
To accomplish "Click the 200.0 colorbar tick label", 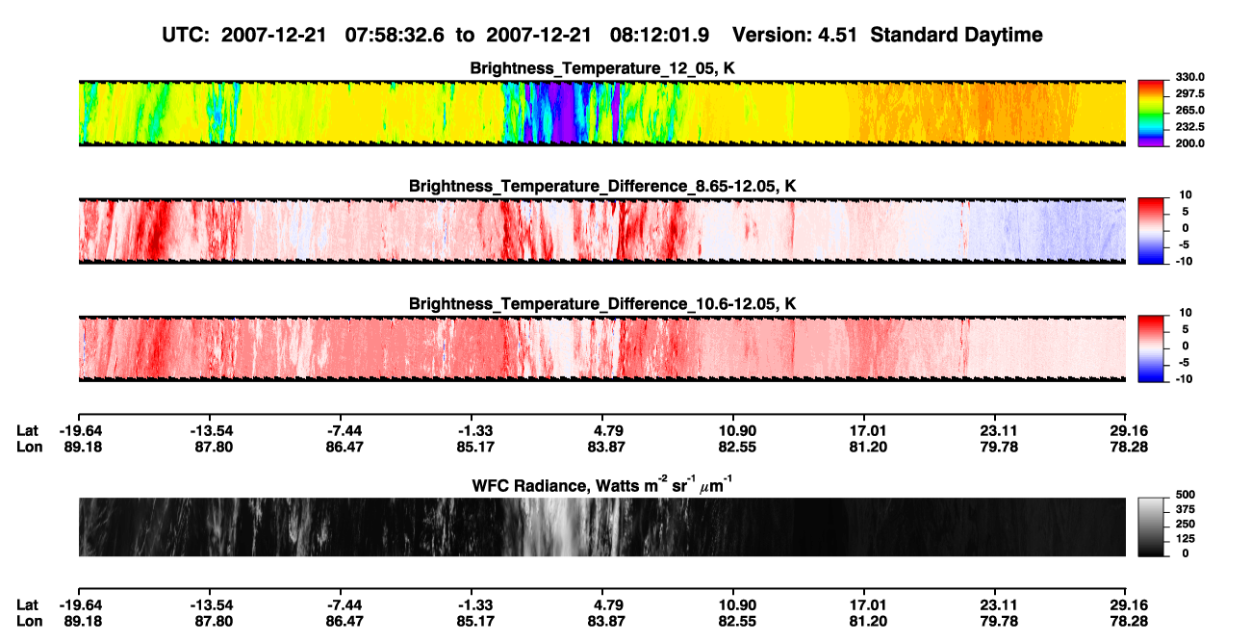I will [1189, 142].
